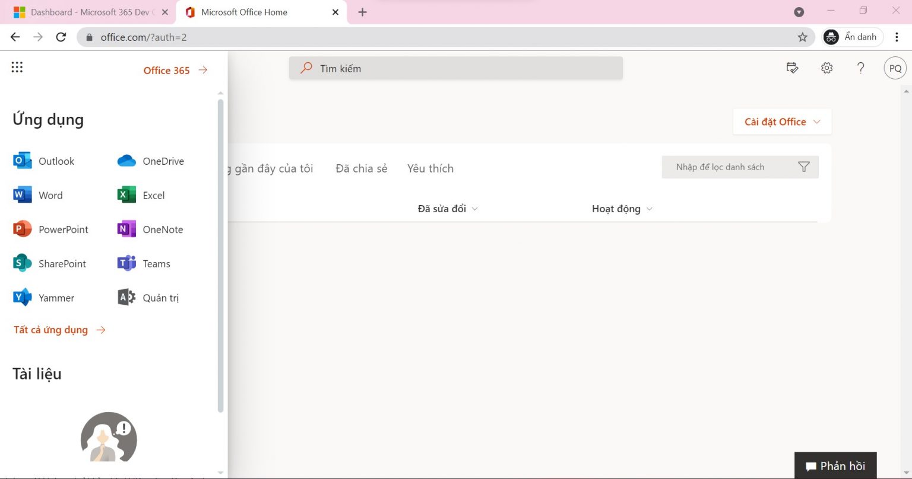Click the Tìm kiếm search box
The height and width of the screenshot is (479, 912).
coord(455,68)
